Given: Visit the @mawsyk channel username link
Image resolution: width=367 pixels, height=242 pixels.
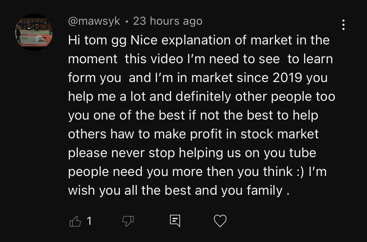Looking at the screenshot, I should (x=94, y=21).
